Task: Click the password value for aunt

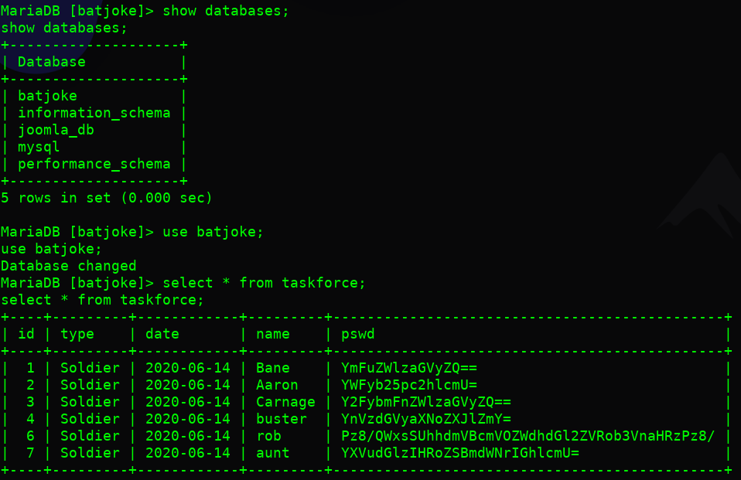Action: point(460,453)
